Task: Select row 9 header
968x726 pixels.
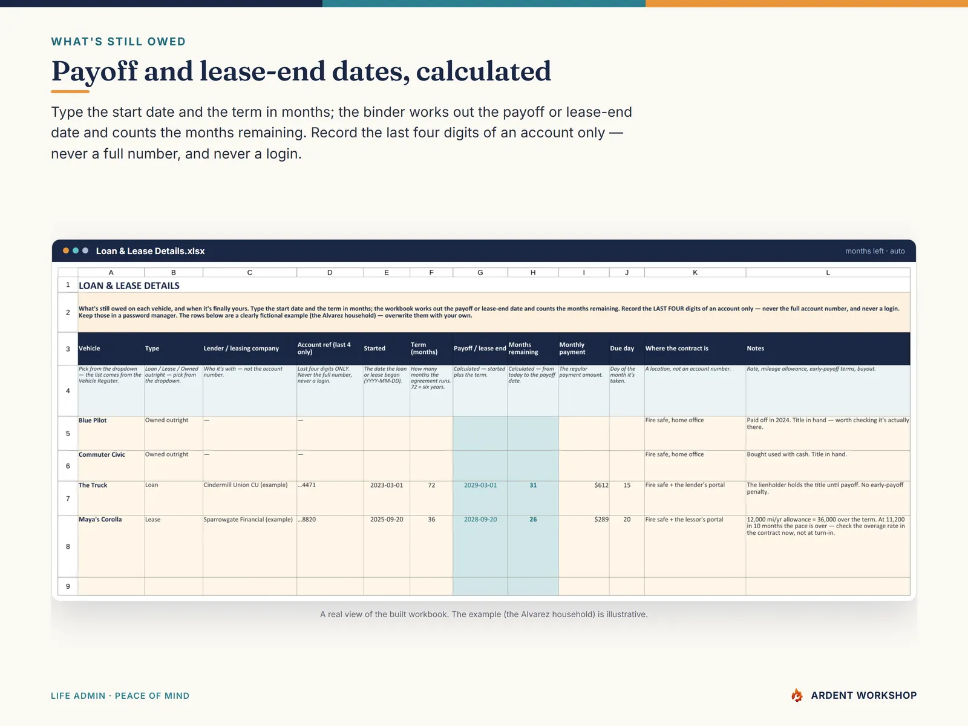Action: 68,586
